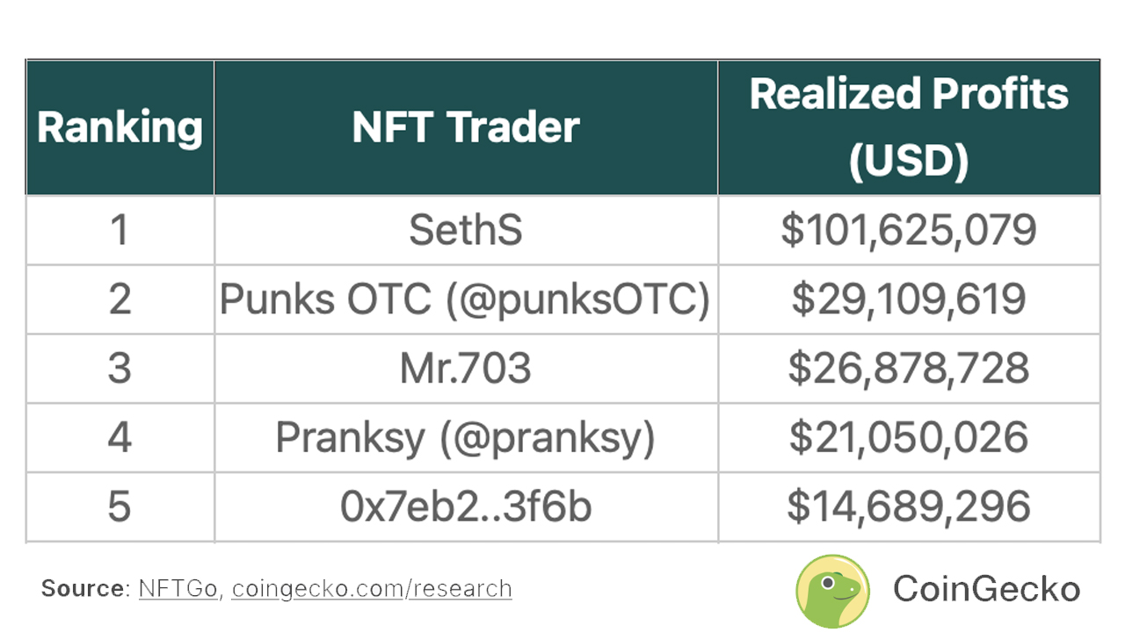Click the CoinGecko brand name text
Image resolution: width=1125 pixels, height=632 pixels.
tap(986, 589)
